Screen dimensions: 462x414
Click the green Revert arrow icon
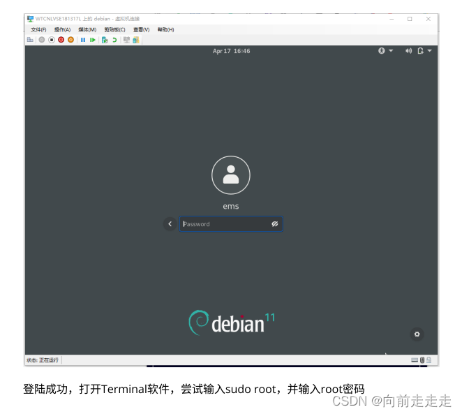point(114,40)
